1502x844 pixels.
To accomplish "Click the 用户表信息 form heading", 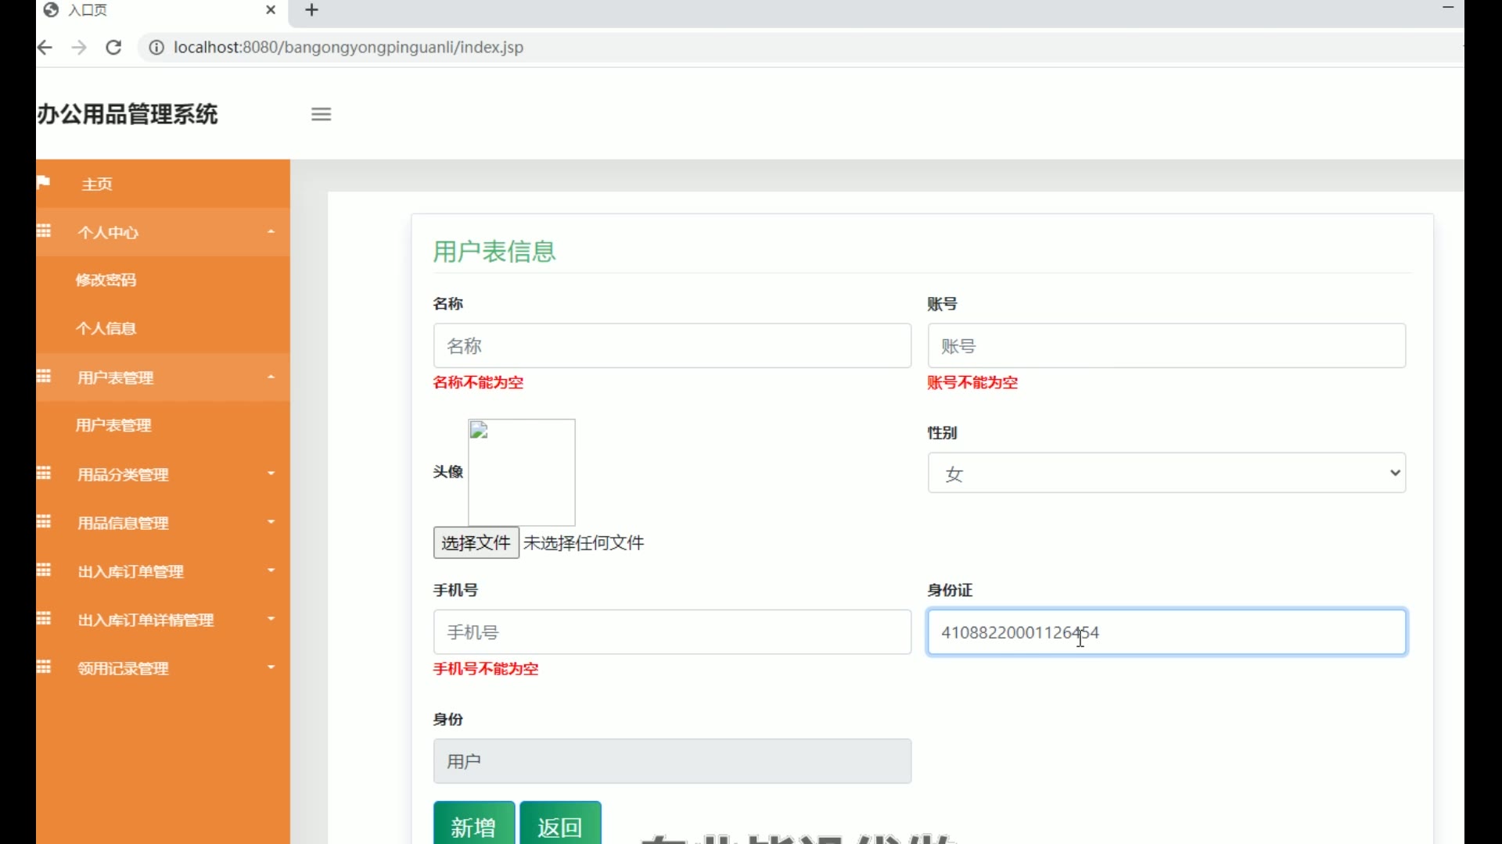I will pyautogui.click(x=494, y=252).
